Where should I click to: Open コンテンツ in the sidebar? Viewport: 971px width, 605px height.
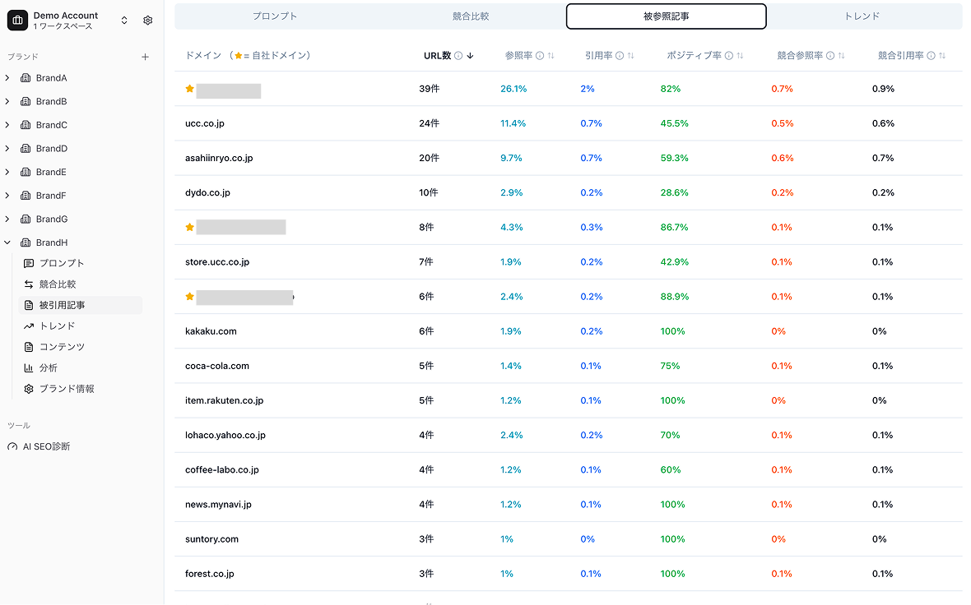(x=81, y=347)
